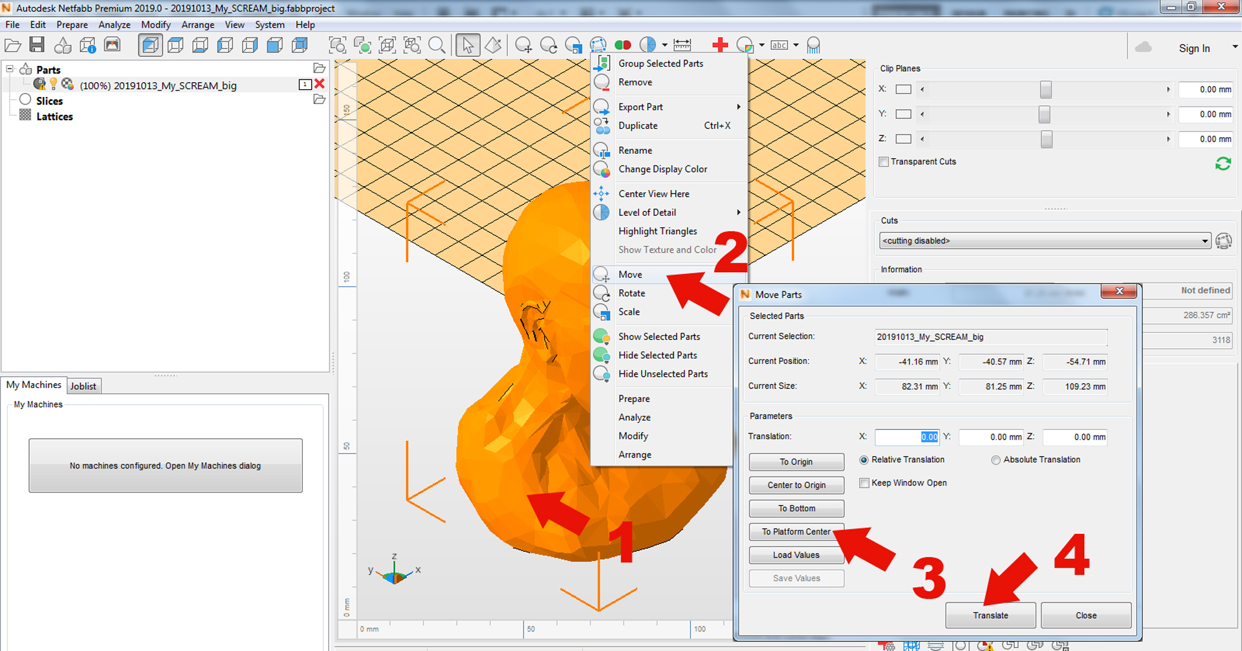The width and height of the screenshot is (1242, 651).
Task: Check the Transparent Cuts checkbox
Action: (x=884, y=162)
